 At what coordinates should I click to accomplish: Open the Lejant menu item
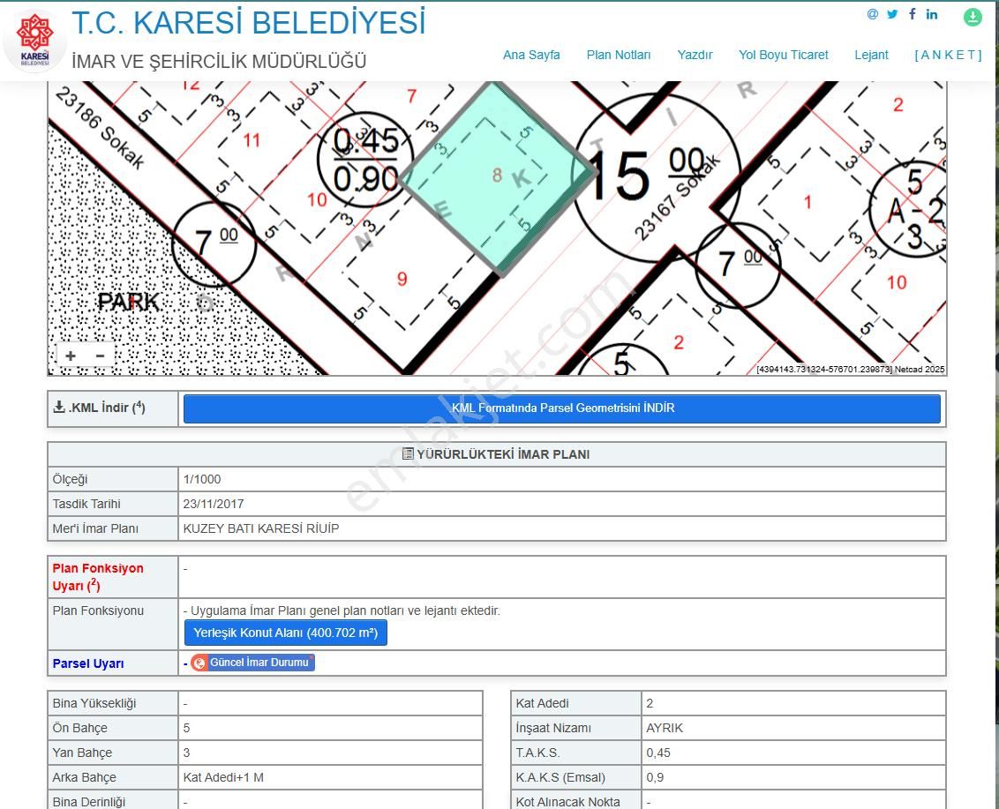871,55
